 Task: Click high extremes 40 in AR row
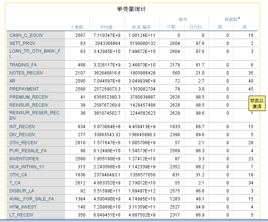tap(251, 81)
